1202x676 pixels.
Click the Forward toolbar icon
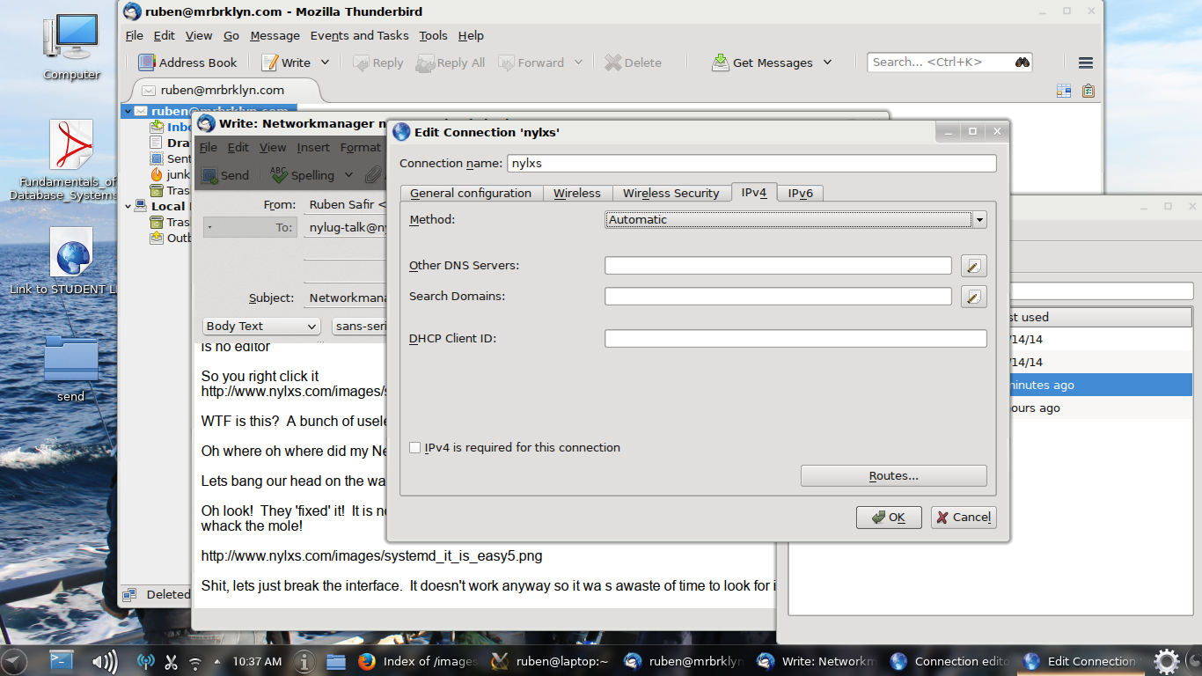point(506,62)
